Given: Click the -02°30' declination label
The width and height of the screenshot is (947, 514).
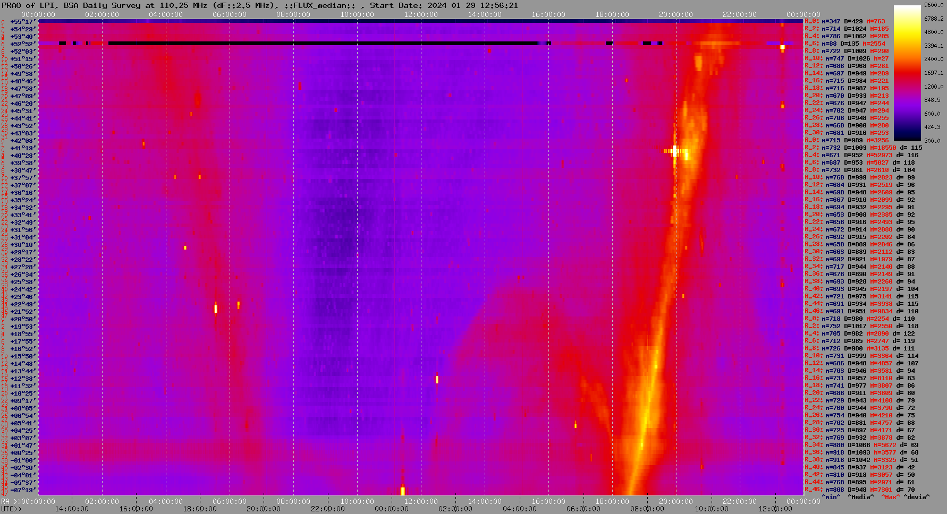Looking at the screenshot, I should point(23,468).
